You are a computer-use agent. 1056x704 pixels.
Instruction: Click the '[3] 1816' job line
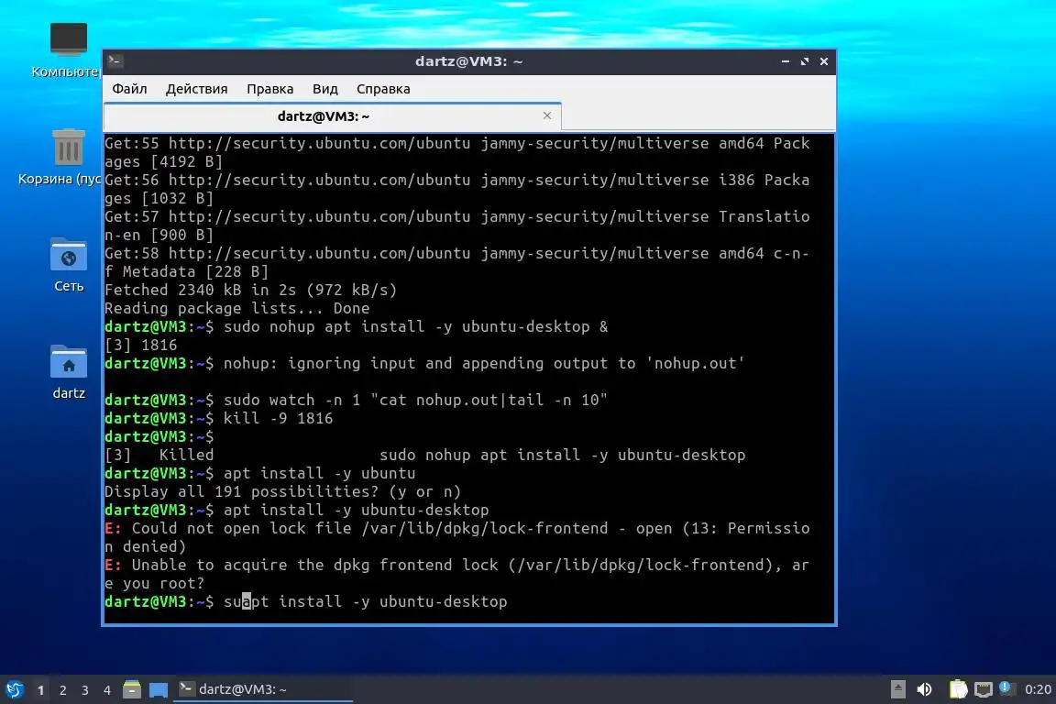(141, 345)
